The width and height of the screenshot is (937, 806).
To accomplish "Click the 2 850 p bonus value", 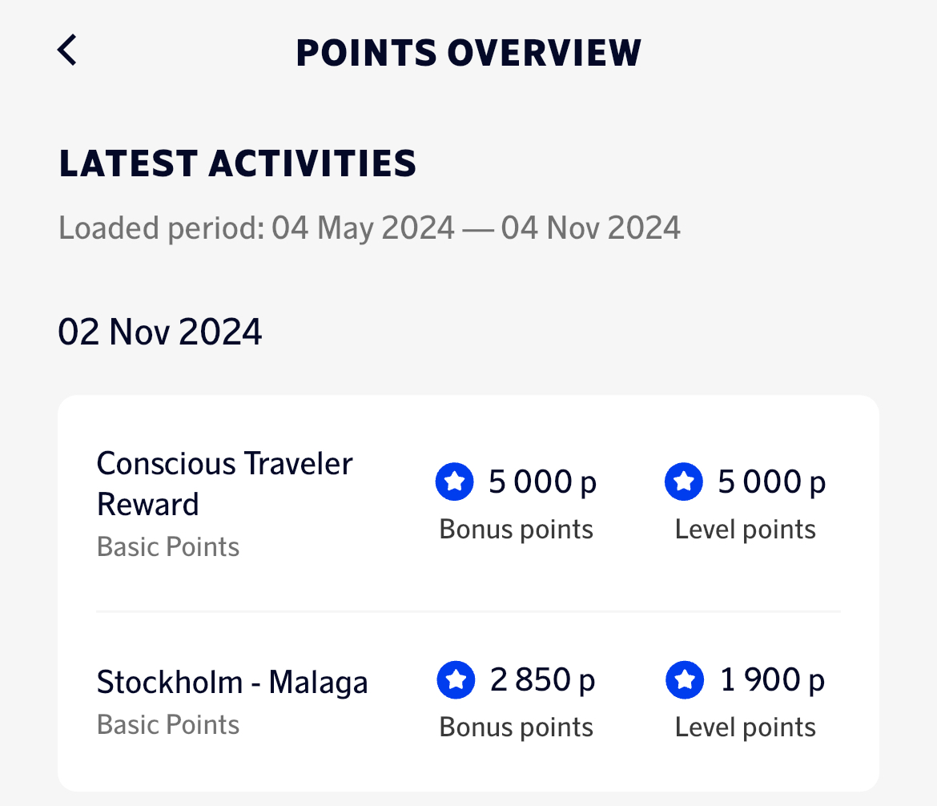I will (x=543, y=680).
